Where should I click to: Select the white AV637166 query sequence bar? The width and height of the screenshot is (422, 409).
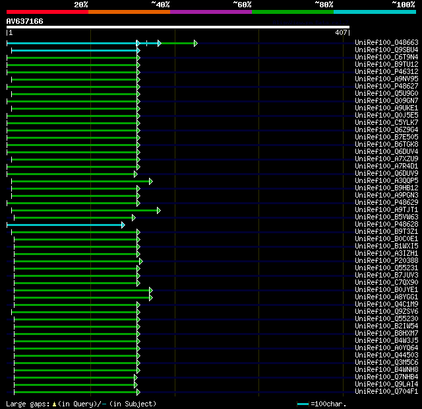[178, 27]
